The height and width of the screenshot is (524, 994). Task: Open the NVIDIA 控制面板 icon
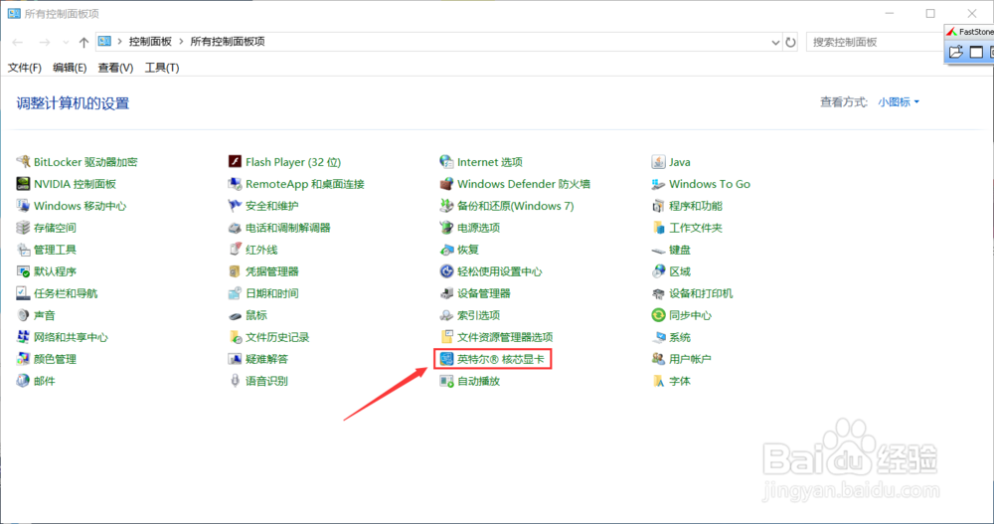(x=24, y=184)
